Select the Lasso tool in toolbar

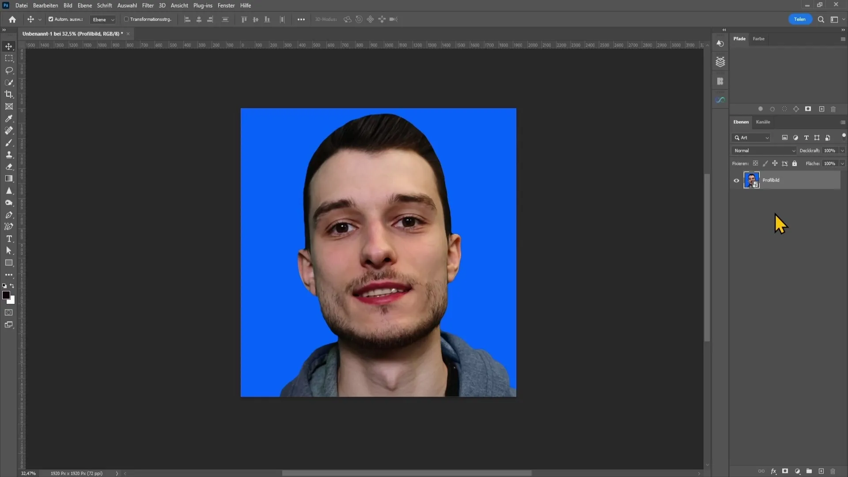tap(9, 70)
